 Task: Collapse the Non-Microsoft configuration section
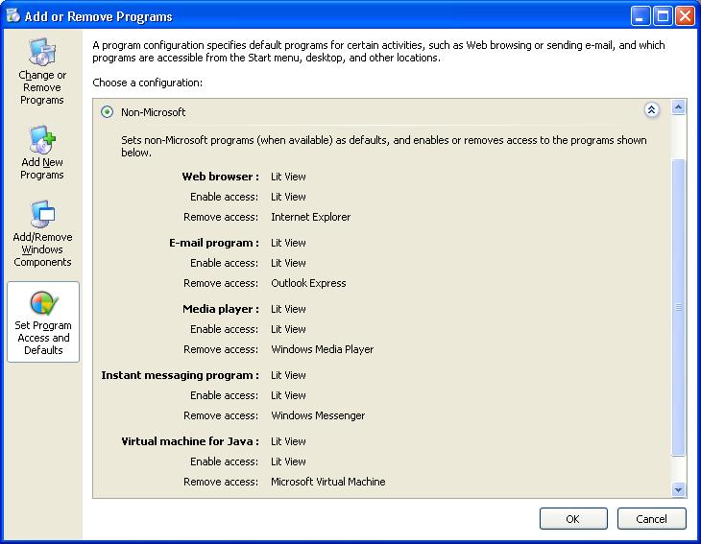pos(651,109)
